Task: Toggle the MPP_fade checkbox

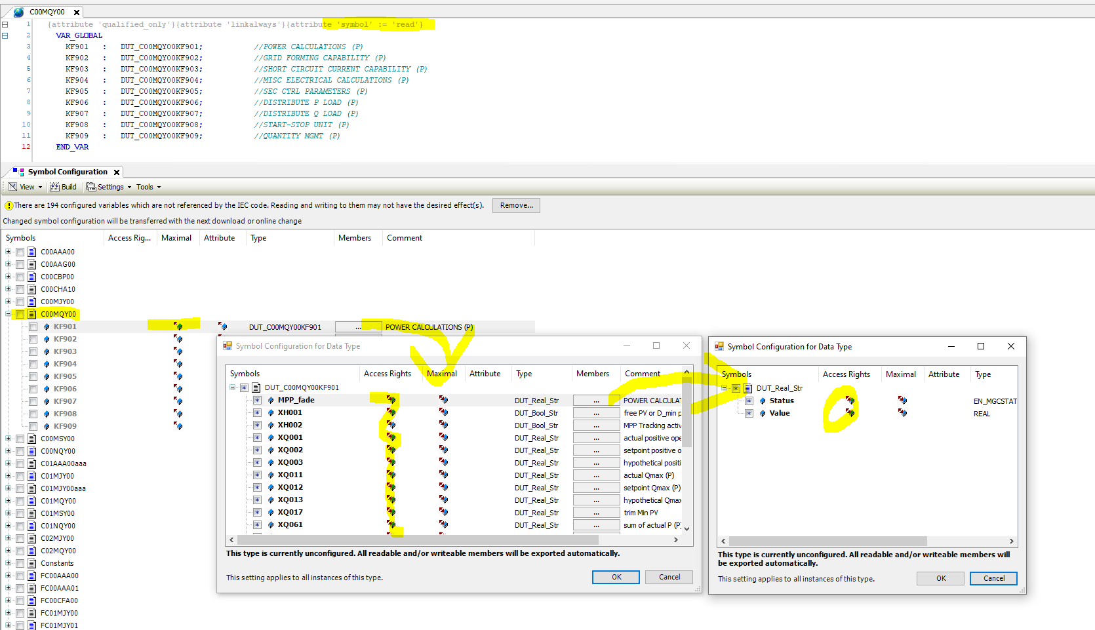Action: click(x=257, y=400)
